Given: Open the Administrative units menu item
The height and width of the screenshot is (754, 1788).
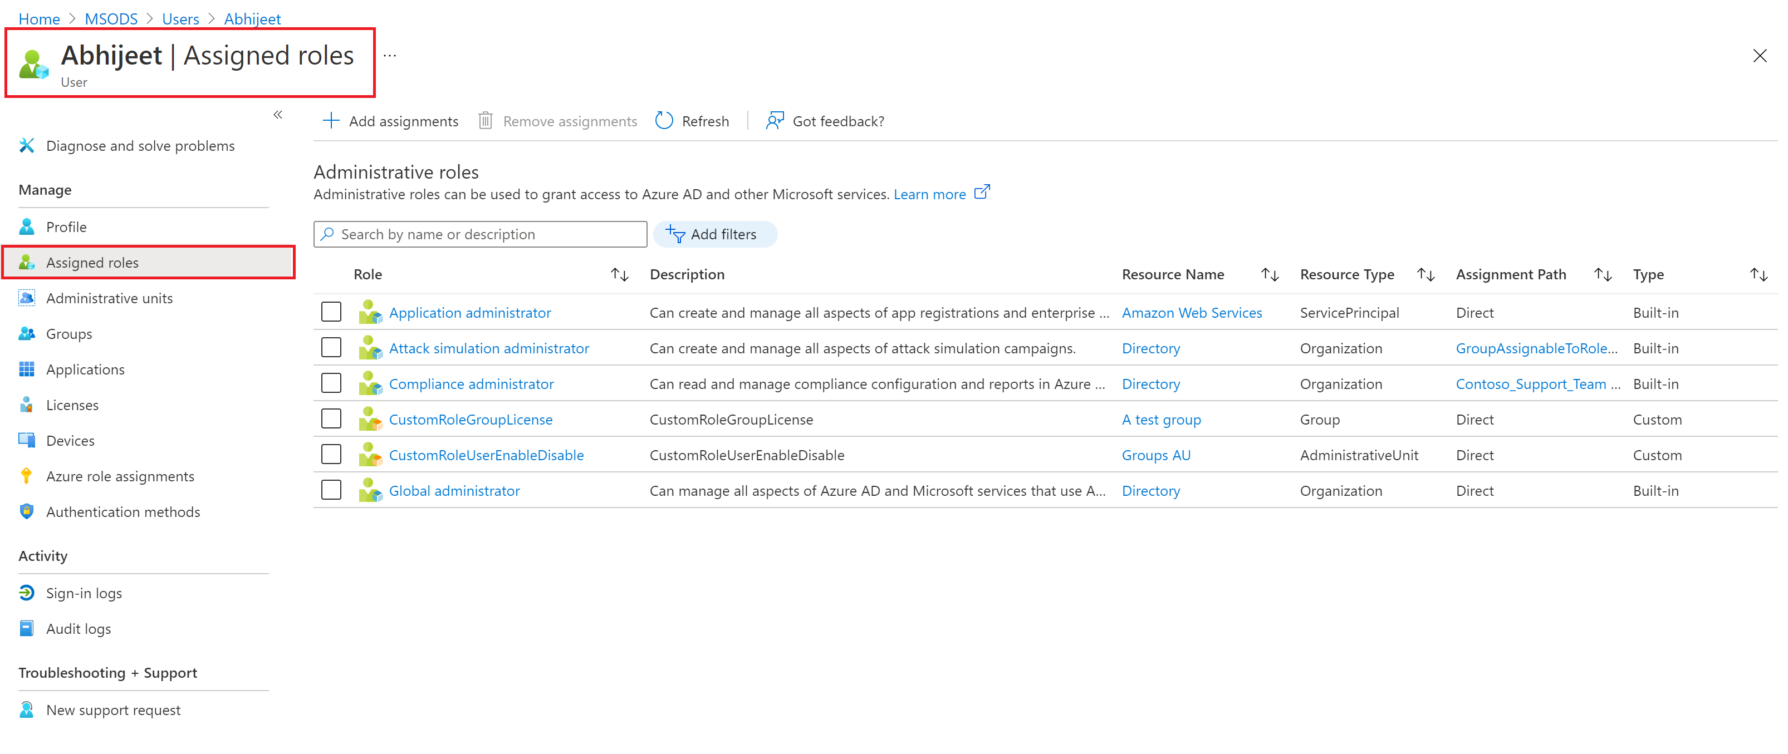Looking at the screenshot, I should (x=109, y=298).
